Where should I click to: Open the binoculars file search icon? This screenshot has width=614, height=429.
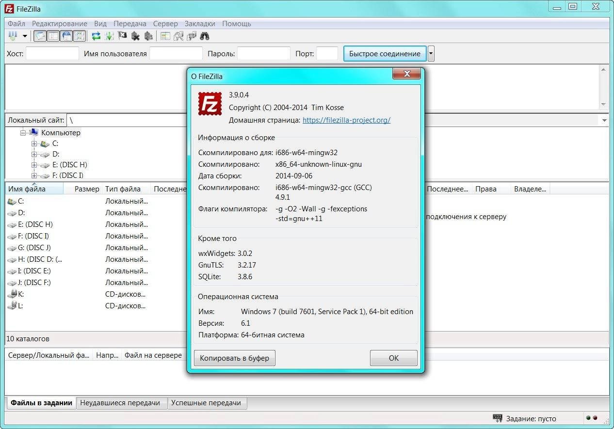pos(205,36)
